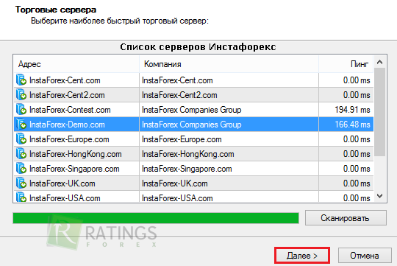Click server icon beside InstaForex-HongKong.com
397x266 pixels.
(x=21, y=153)
